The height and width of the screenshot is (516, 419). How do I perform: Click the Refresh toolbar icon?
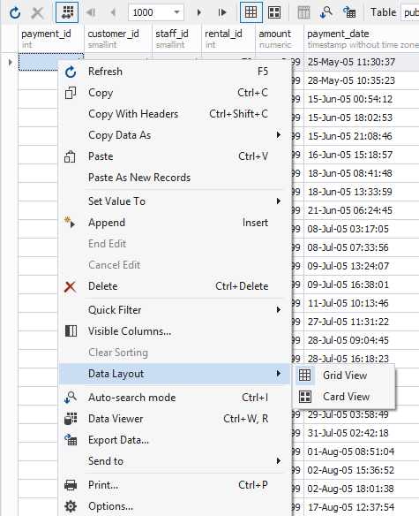pyautogui.click(x=15, y=12)
